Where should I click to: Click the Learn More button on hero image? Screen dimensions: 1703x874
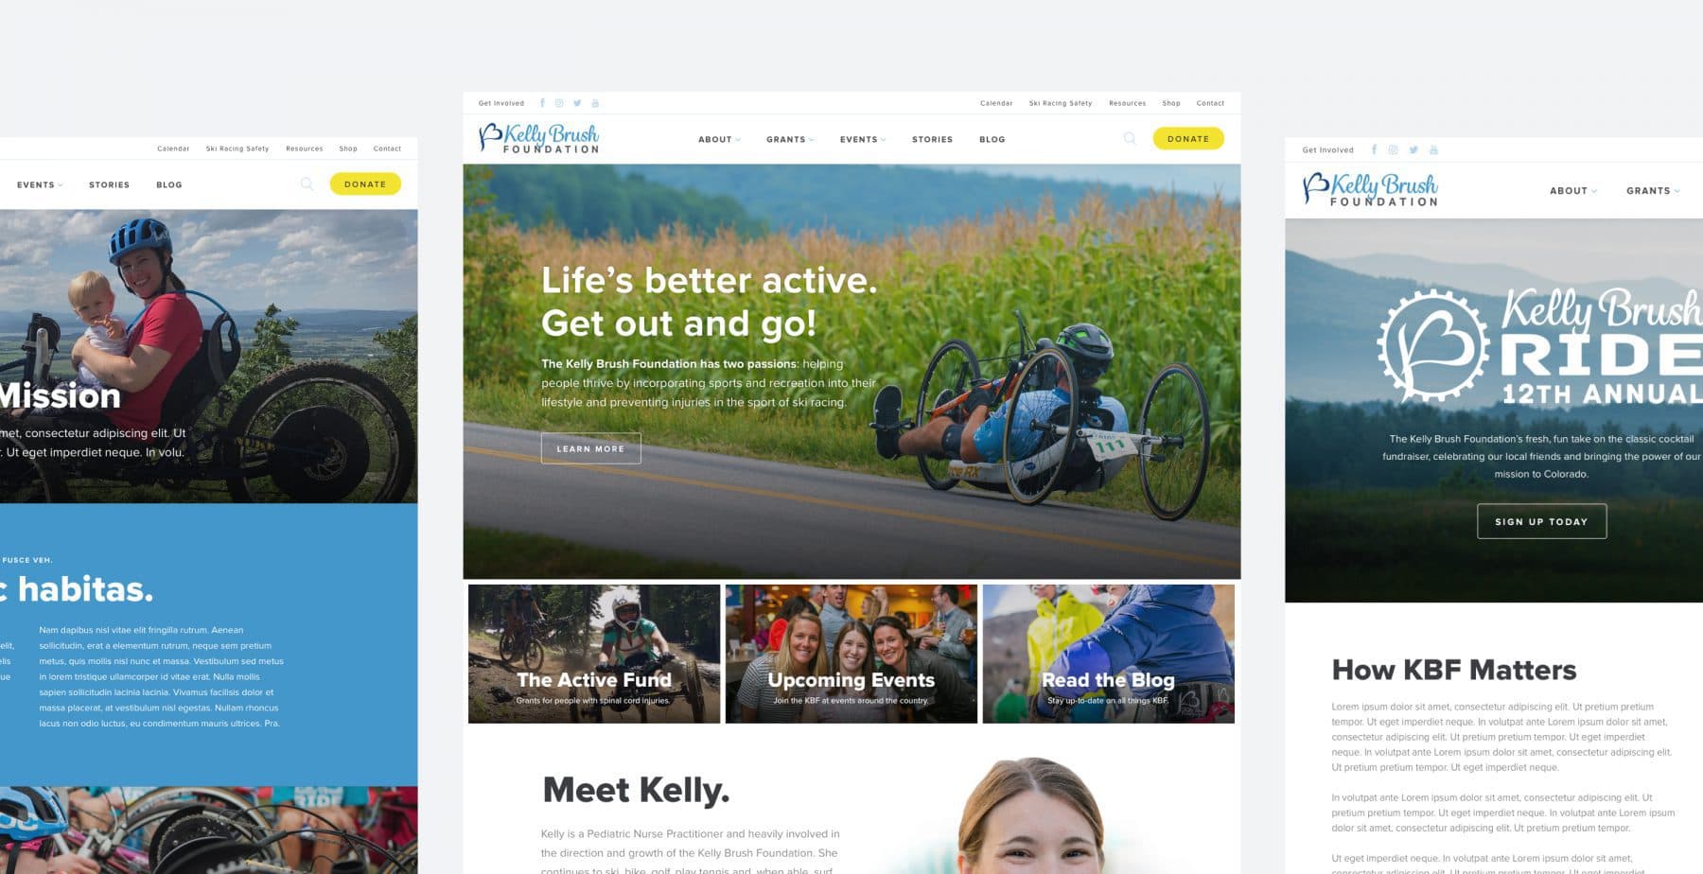click(590, 448)
